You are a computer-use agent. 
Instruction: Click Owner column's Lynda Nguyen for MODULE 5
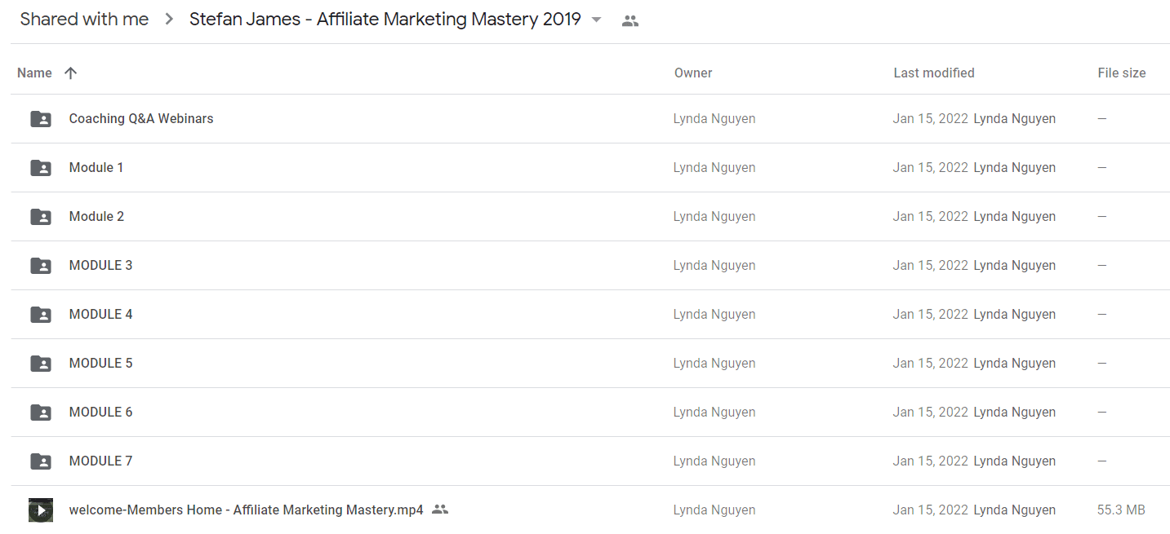[714, 363]
